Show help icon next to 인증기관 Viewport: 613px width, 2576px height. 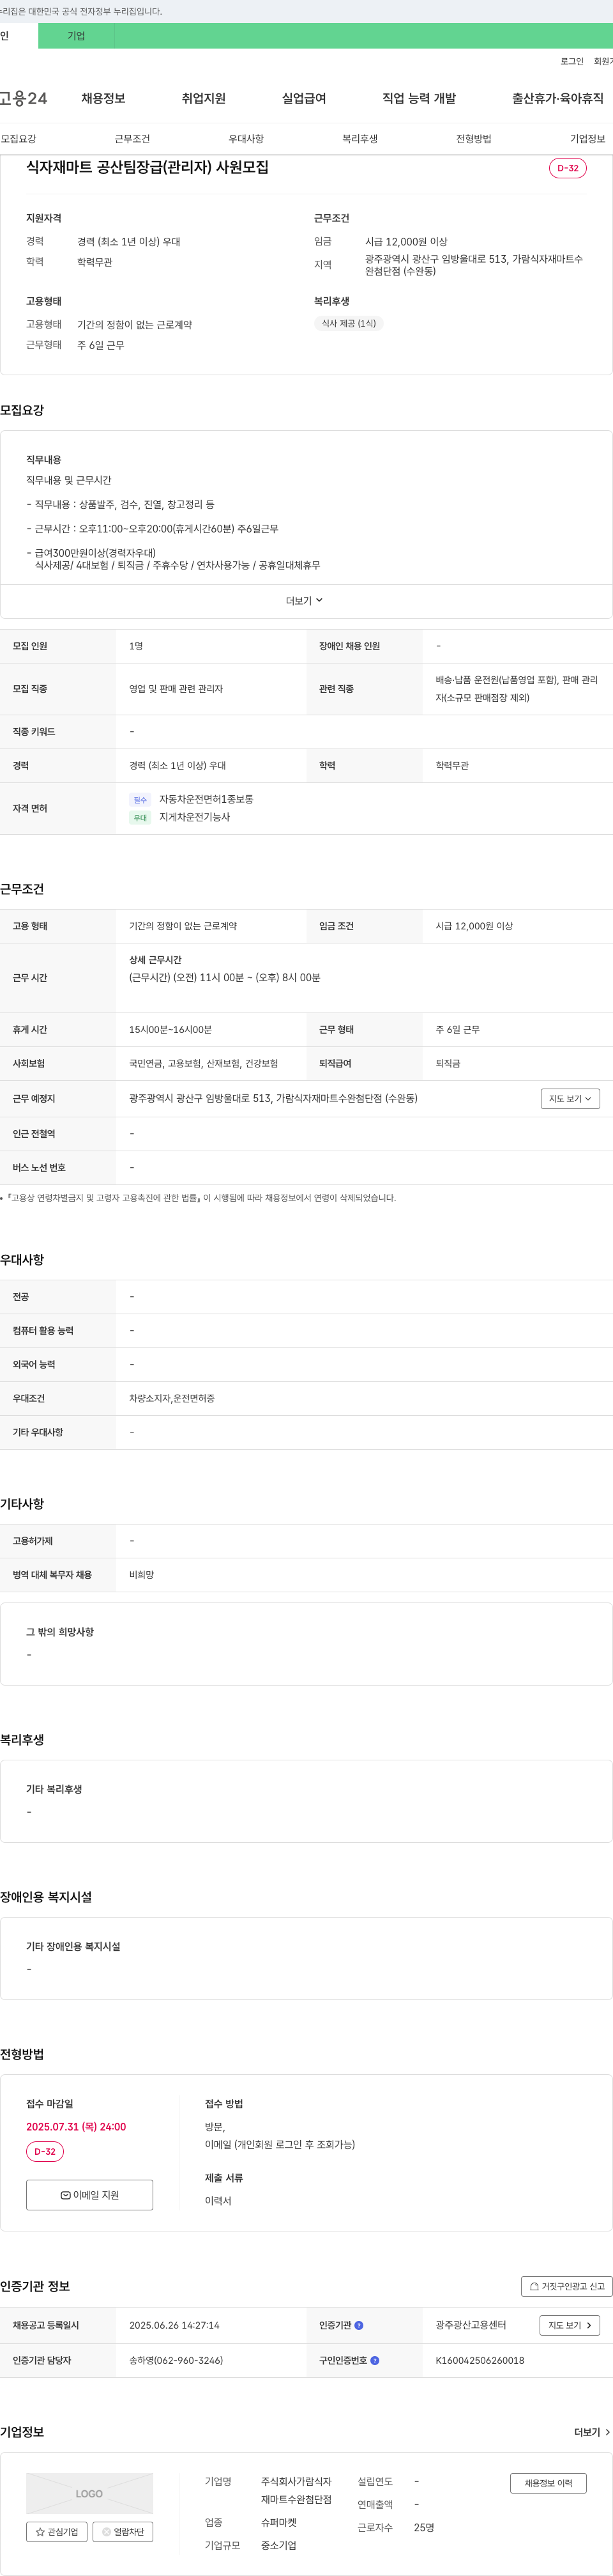click(x=359, y=2325)
